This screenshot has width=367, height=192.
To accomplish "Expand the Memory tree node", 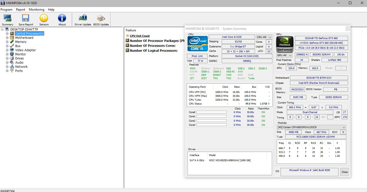I will pyautogui.click(x=7, y=42).
